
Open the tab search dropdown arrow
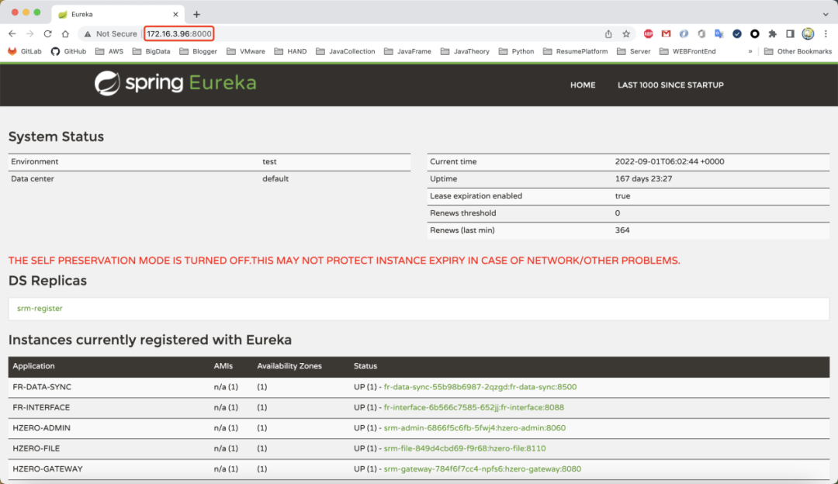point(825,15)
